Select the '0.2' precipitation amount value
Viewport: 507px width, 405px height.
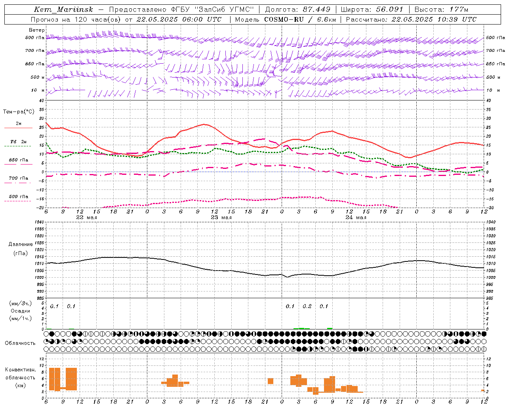click(307, 306)
